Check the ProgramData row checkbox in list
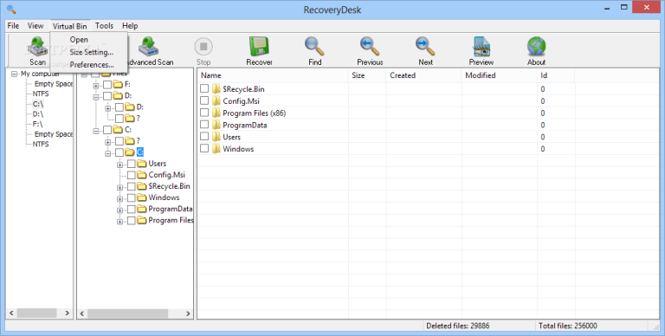 (204, 125)
